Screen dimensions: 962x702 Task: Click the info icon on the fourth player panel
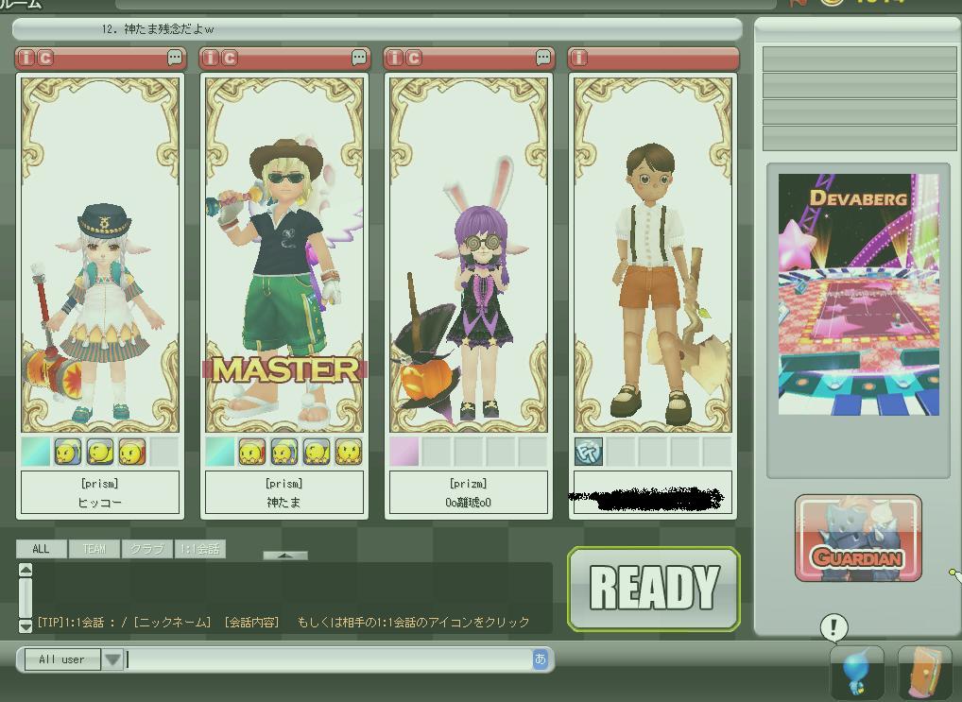(579, 59)
